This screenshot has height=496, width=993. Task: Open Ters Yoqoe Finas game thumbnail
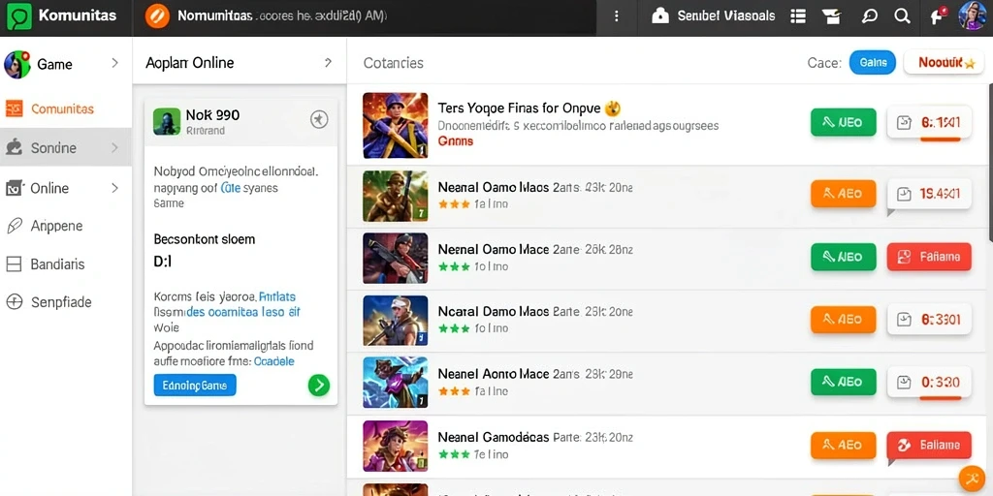396,125
